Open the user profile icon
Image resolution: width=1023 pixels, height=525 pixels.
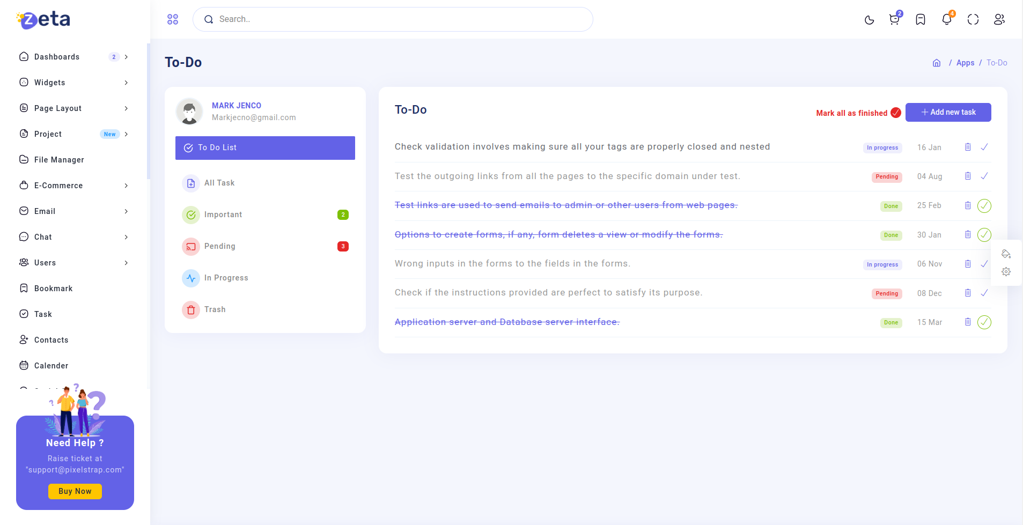[999, 20]
